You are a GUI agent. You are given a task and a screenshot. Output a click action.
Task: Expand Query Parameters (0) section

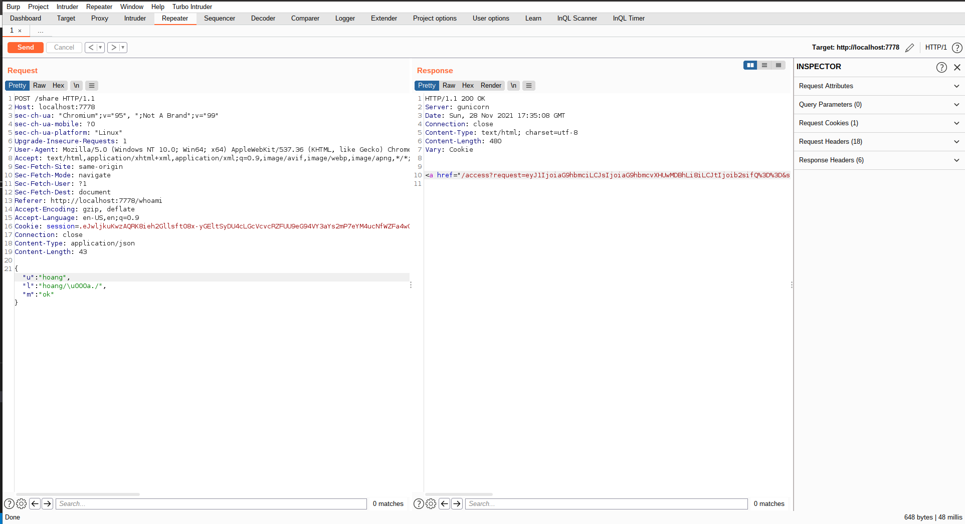click(879, 105)
